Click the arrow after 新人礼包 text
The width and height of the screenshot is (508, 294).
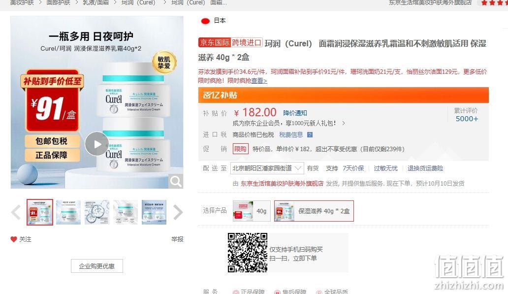pos(344,123)
